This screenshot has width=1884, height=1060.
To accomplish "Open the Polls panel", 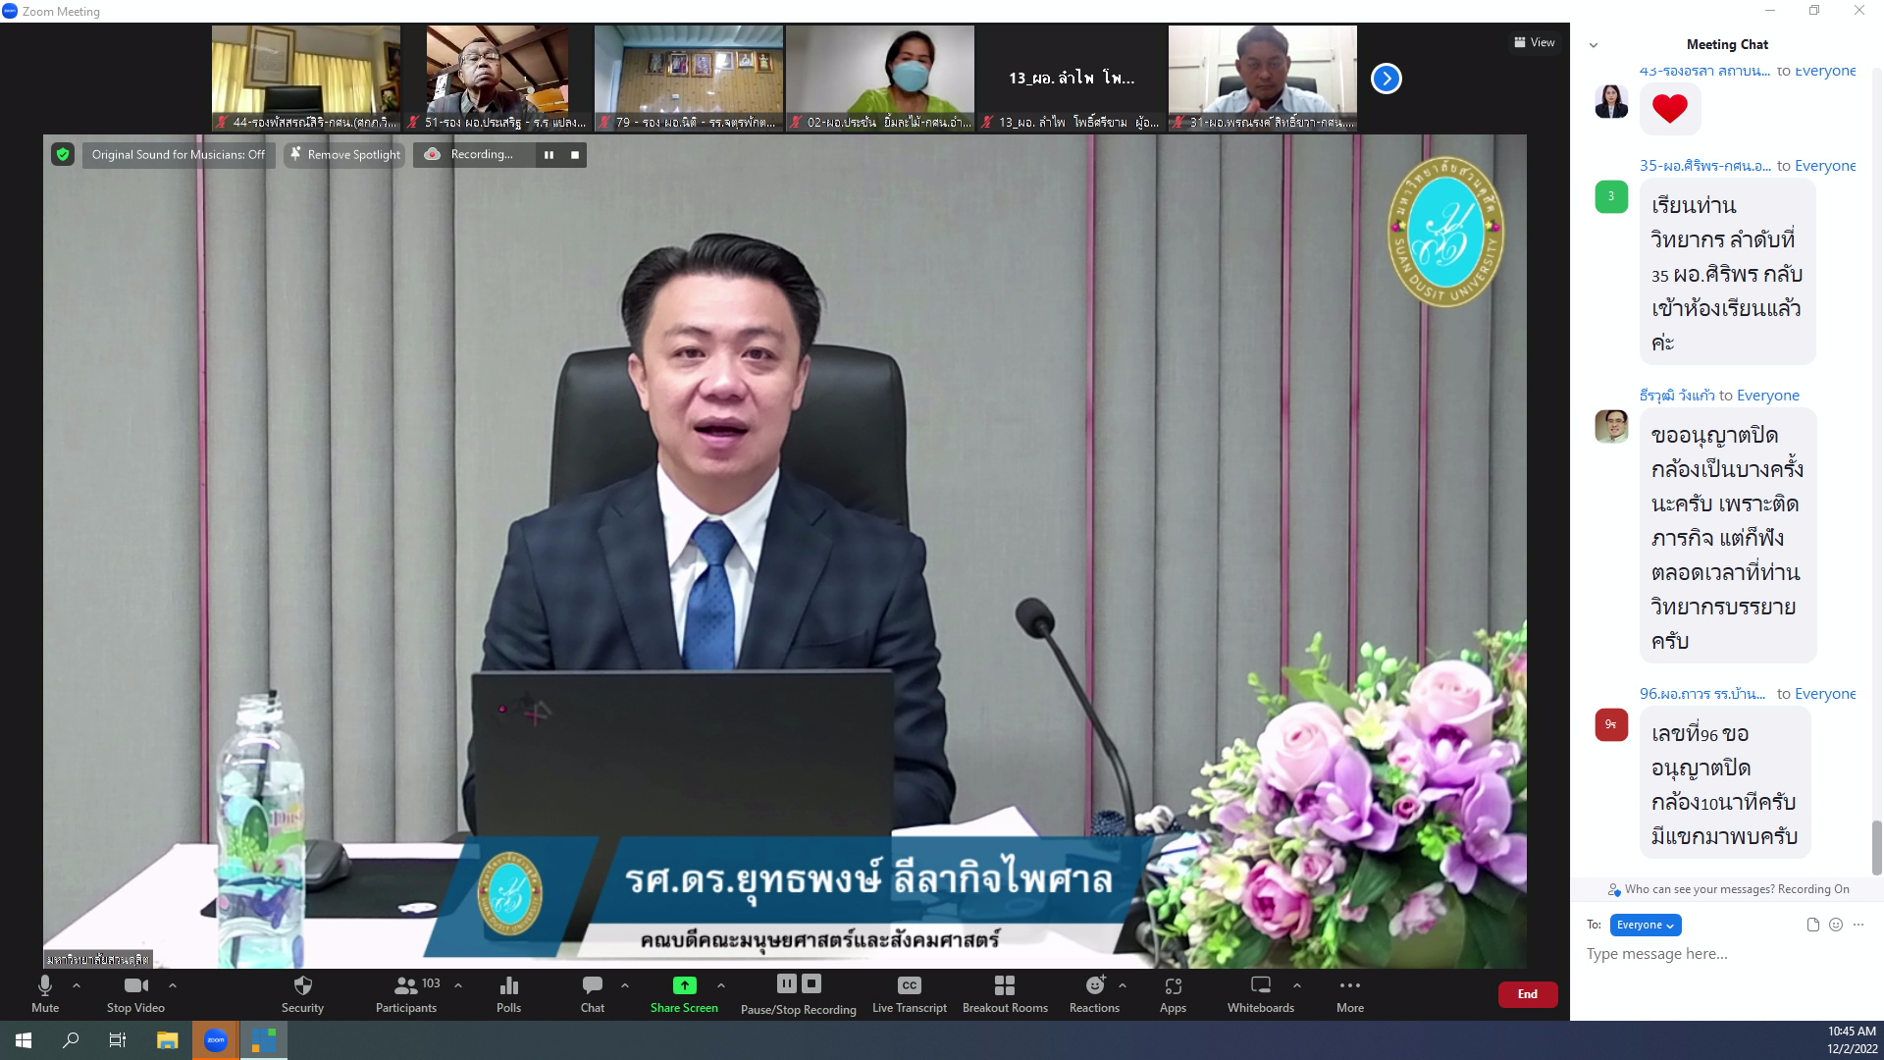I will tap(508, 993).
